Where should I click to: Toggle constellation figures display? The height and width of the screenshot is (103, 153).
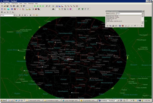pos(17,9)
